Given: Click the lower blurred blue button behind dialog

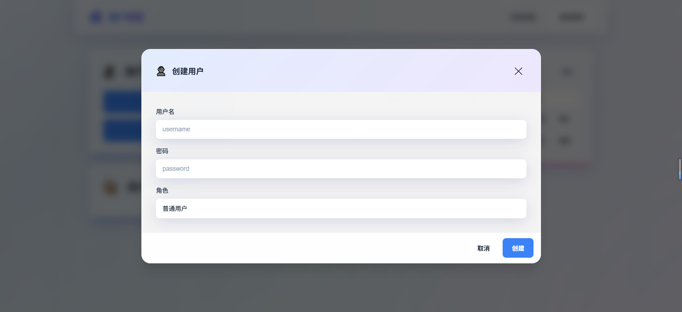Looking at the screenshot, I should [x=123, y=131].
